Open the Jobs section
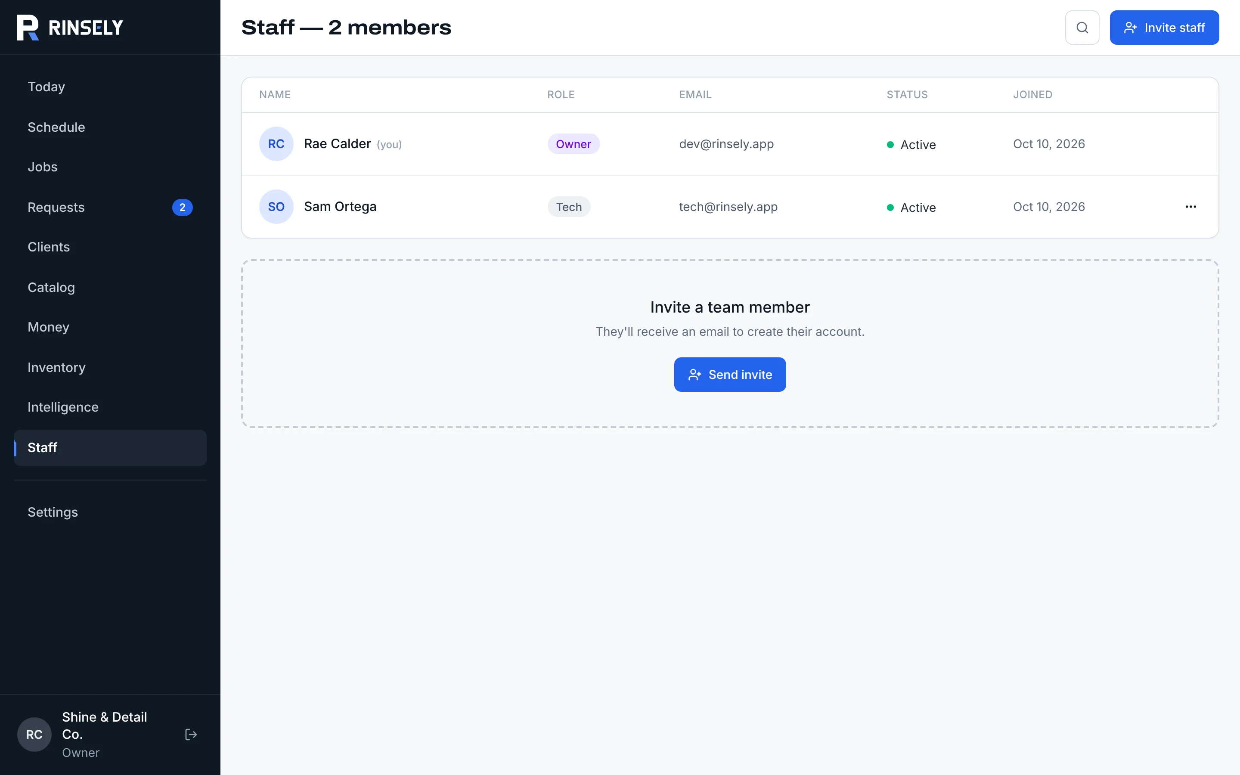 (x=110, y=167)
